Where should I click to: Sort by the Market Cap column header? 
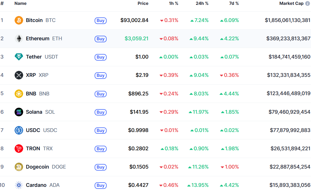point(291,3)
